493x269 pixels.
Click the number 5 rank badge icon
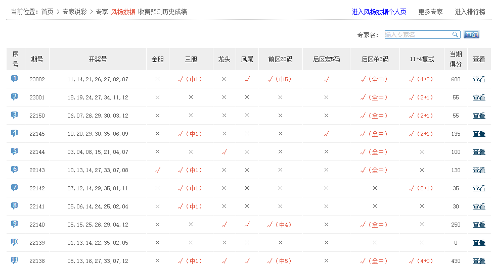pyautogui.click(x=15, y=151)
